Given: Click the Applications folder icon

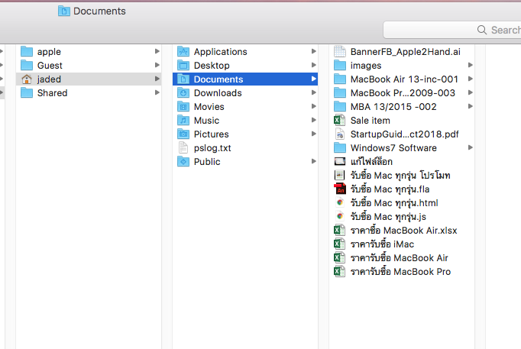Looking at the screenshot, I should (183, 52).
